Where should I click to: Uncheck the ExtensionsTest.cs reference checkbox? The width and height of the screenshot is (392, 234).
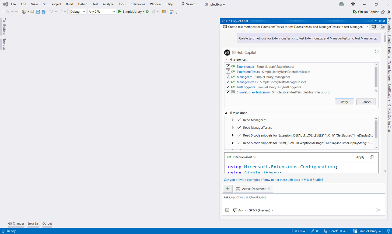[x=228, y=72]
